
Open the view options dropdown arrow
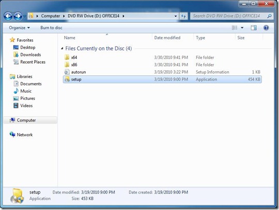tap(242, 27)
